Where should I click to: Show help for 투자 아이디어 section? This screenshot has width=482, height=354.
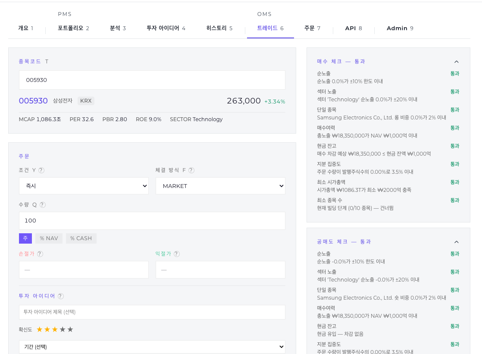(60, 296)
